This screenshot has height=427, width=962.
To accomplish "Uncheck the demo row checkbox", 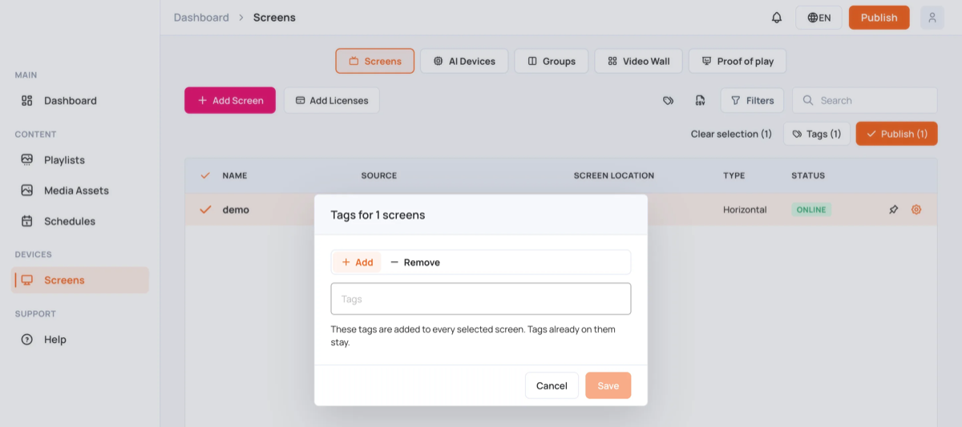I will tap(205, 209).
